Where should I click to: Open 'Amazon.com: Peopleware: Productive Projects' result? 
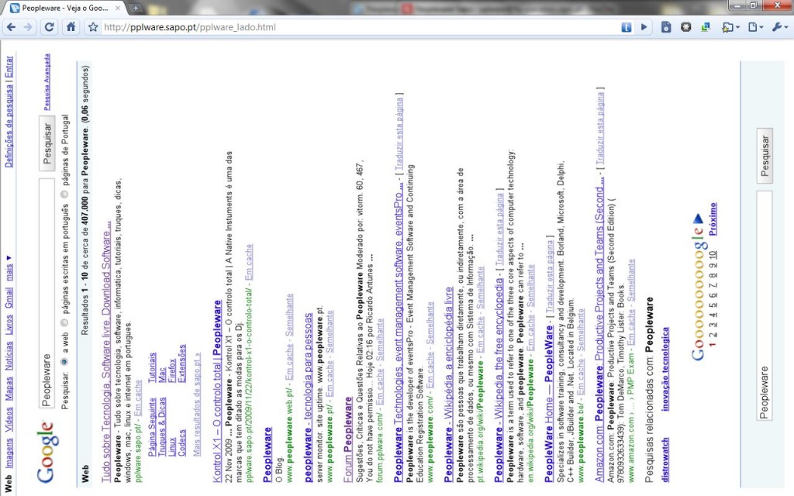click(x=599, y=329)
